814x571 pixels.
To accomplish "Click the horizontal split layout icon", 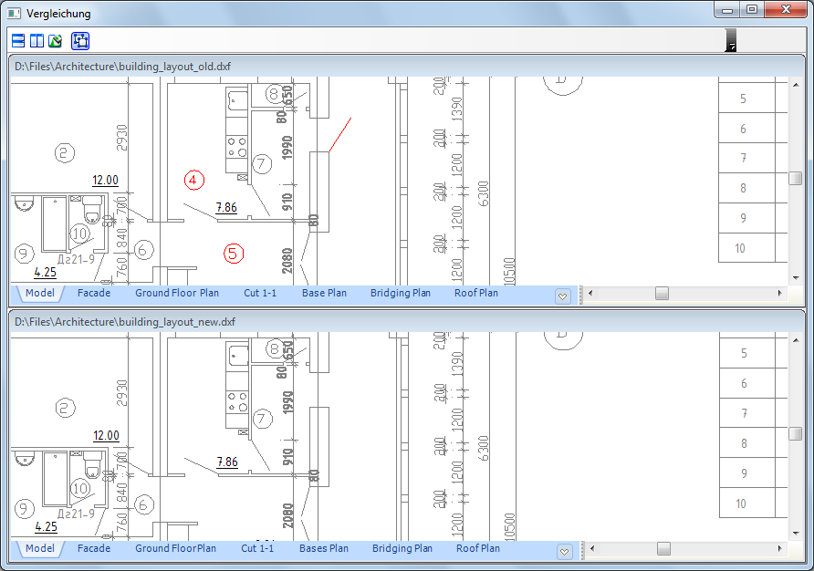I will 17,41.
